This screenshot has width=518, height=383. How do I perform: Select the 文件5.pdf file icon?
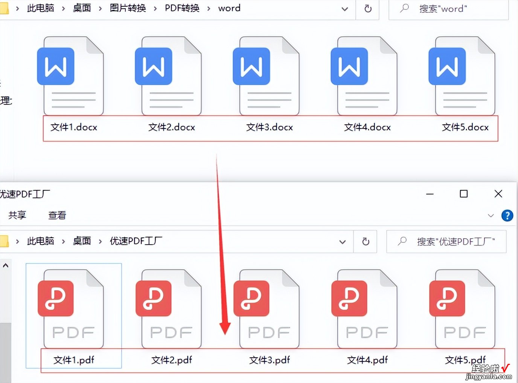click(462, 309)
